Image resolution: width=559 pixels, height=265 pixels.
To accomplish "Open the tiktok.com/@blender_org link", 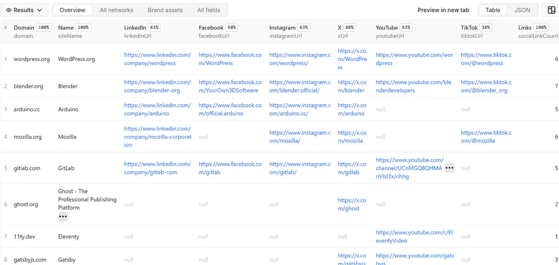I will point(486,86).
